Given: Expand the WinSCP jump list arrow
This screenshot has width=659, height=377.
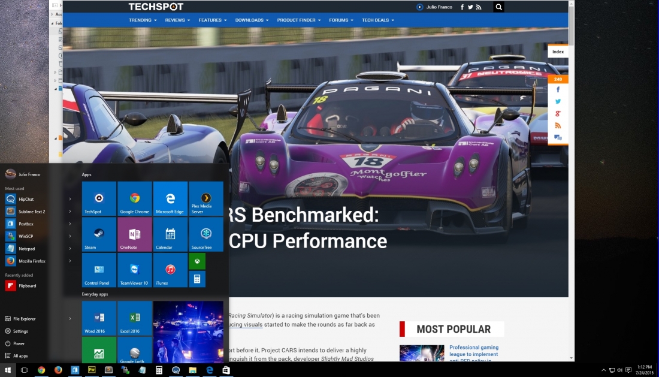Looking at the screenshot, I should pos(70,236).
